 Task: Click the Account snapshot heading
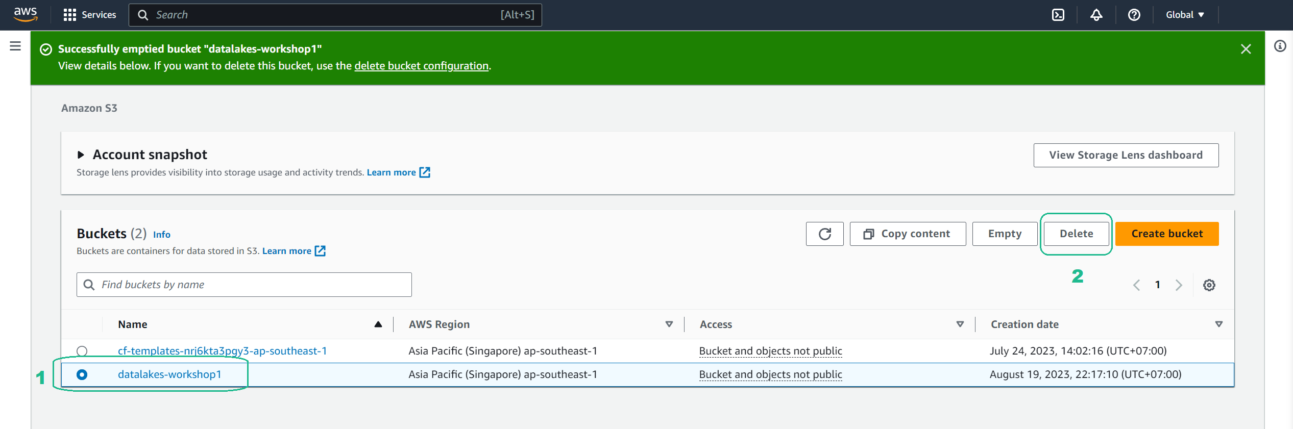tap(150, 155)
